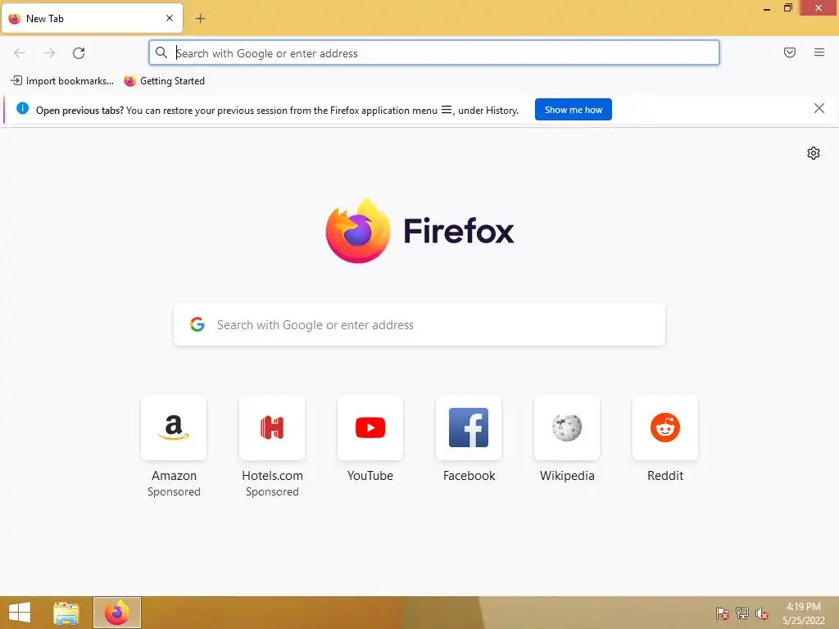Image resolution: width=839 pixels, height=629 pixels.
Task: Click the magnifier icon in address bar
Action: click(x=161, y=52)
